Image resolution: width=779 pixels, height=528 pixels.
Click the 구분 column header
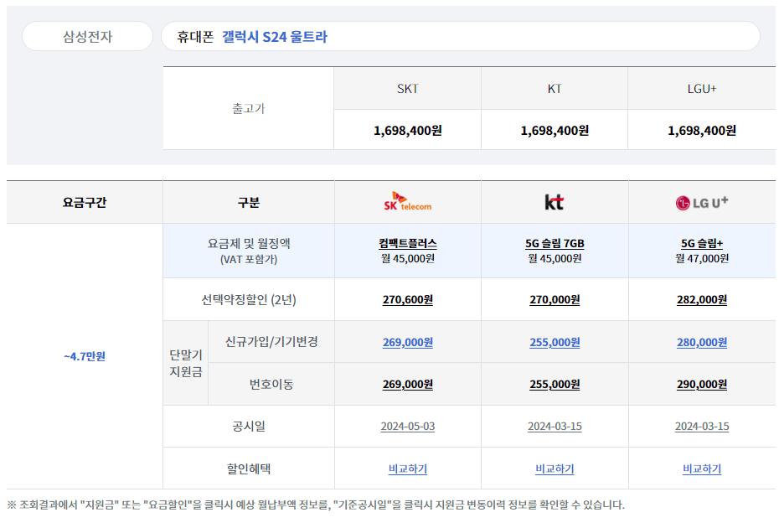[249, 202]
